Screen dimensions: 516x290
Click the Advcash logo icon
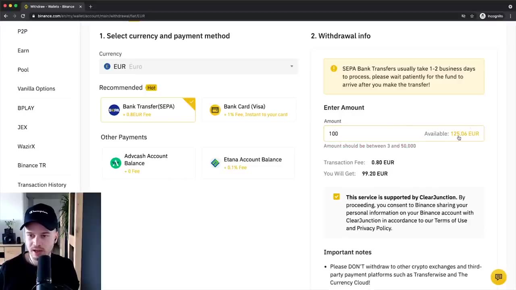[x=116, y=163]
